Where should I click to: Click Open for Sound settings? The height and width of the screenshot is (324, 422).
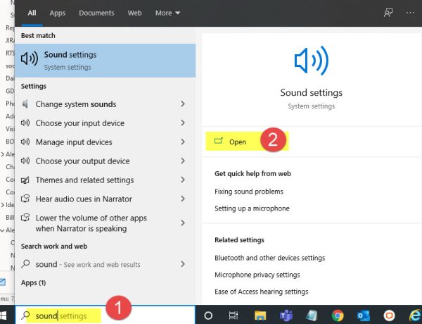237,142
